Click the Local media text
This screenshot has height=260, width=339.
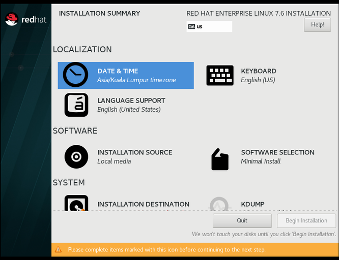pyautogui.click(x=114, y=161)
